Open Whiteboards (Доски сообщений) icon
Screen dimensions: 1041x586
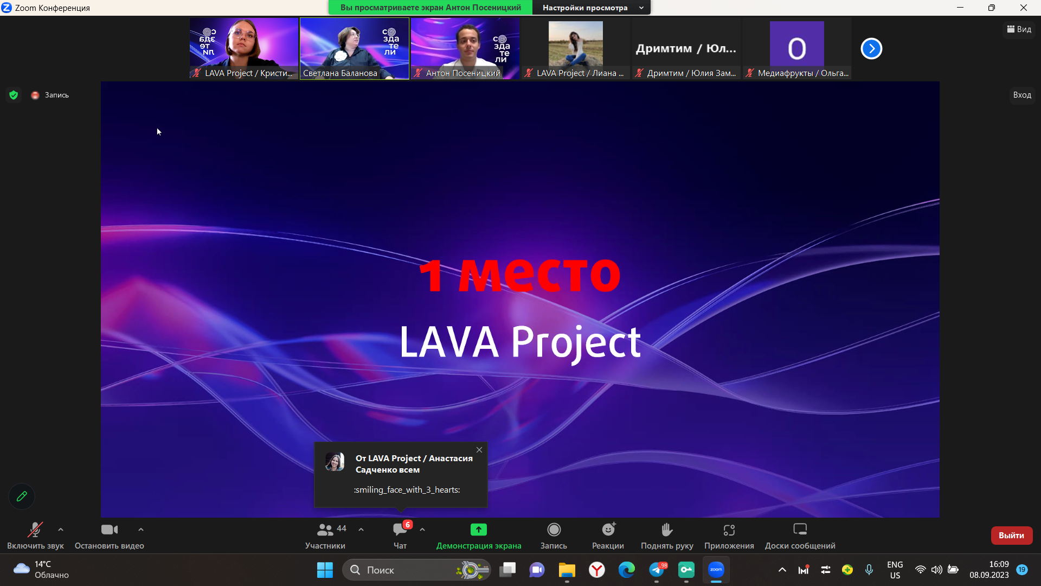point(800,530)
